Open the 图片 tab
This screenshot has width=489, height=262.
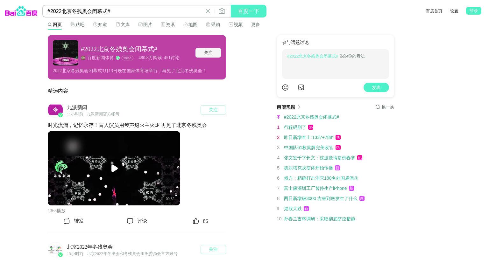[145, 24]
